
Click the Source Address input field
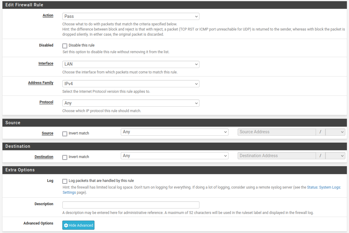coord(276,132)
